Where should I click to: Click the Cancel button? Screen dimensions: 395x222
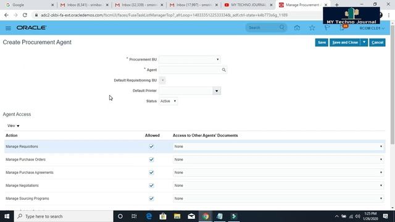[x=377, y=43]
